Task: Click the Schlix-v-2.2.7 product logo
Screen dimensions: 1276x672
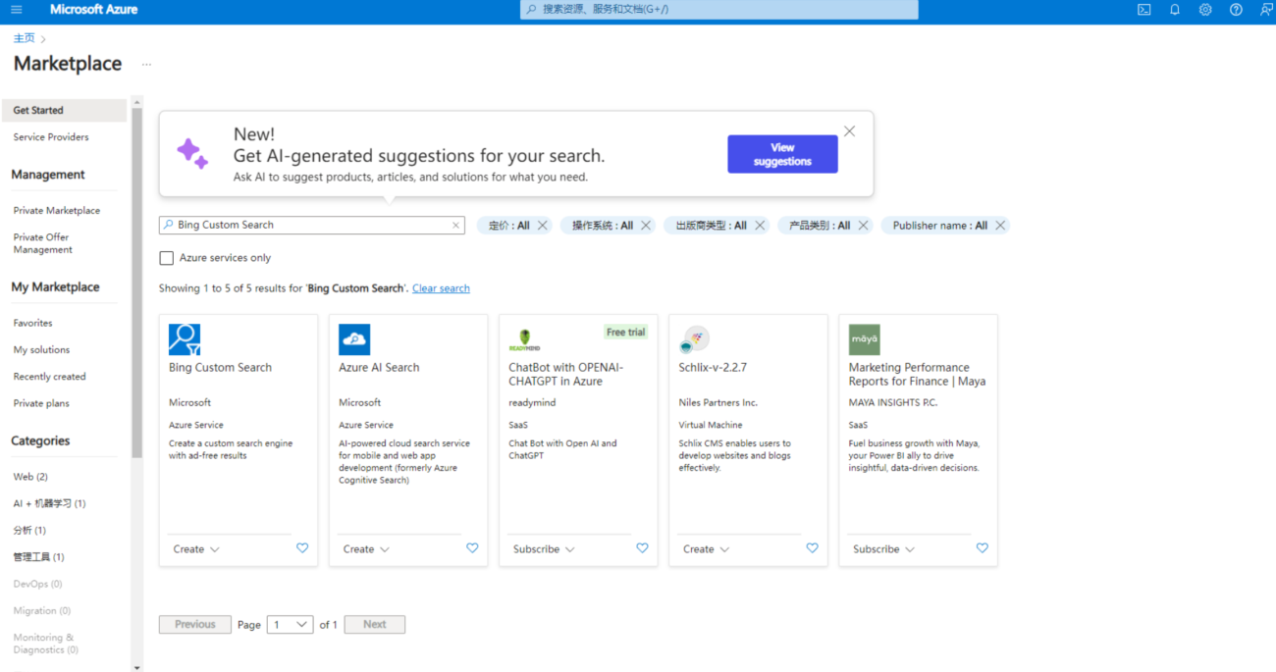Action: 695,339
